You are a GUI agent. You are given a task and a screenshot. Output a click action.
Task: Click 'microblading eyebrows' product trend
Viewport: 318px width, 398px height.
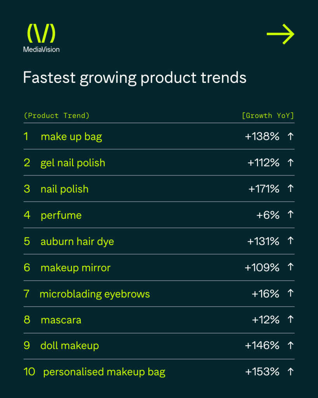(x=95, y=294)
